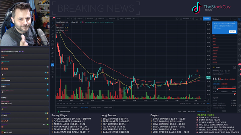
Task: Select the YTD date range
Action: (74, 103)
